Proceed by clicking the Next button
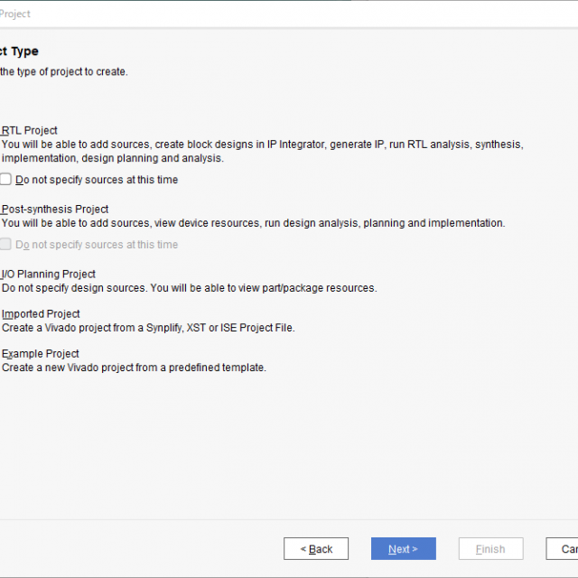Screen dimensions: 578x578 point(403,549)
